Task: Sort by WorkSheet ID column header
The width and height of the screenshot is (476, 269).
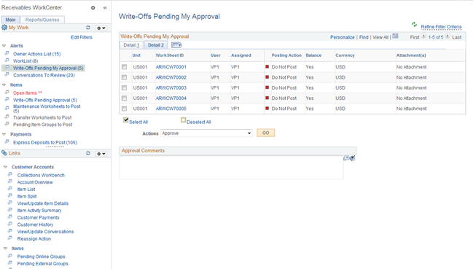Action: pos(170,55)
